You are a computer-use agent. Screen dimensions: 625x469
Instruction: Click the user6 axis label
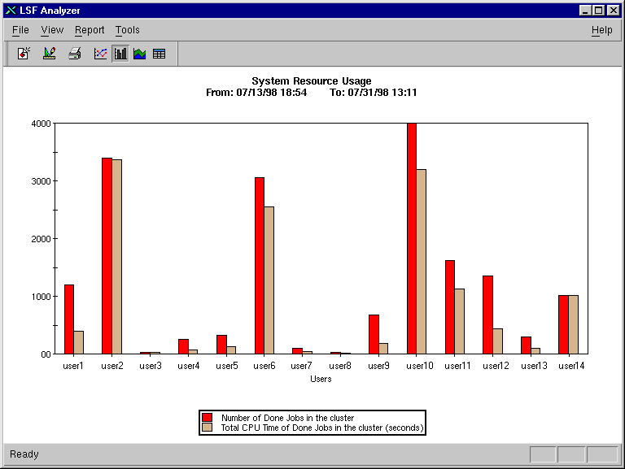(x=264, y=366)
